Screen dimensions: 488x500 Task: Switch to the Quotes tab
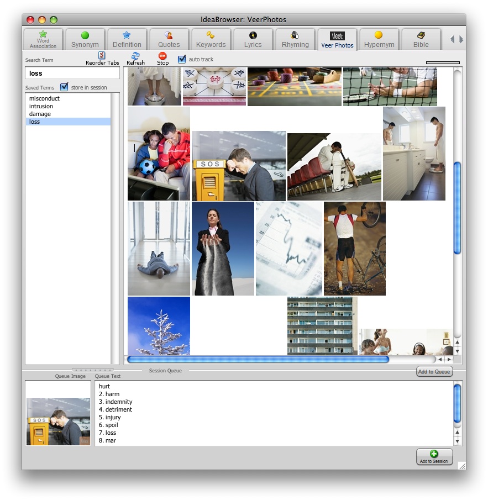click(169, 40)
